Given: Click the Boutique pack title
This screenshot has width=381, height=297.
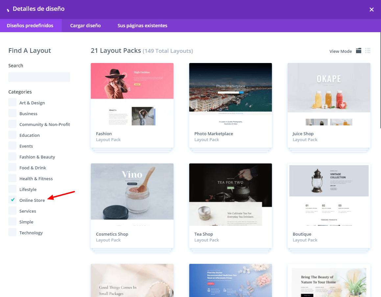Looking at the screenshot, I should [x=302, y=234].
